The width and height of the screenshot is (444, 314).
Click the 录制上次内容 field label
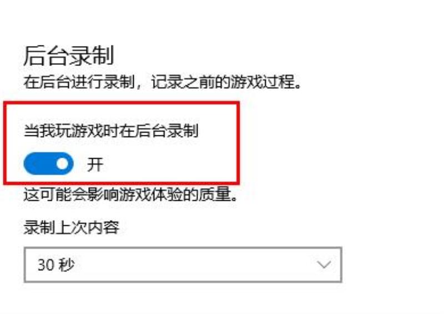(x=72, y=227)
